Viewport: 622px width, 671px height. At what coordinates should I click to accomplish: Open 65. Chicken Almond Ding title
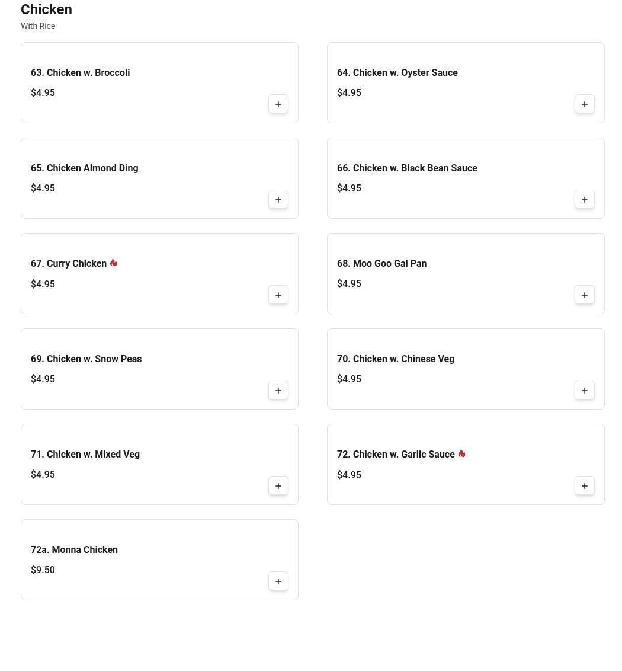(84, 168)
